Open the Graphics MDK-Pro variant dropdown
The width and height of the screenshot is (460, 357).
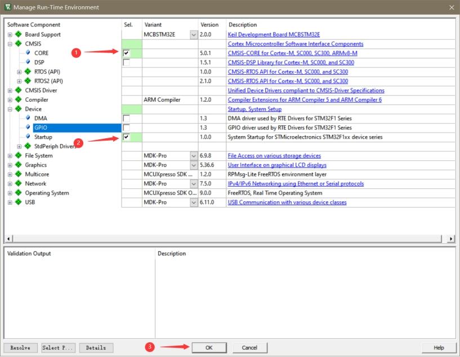(194, 165)
